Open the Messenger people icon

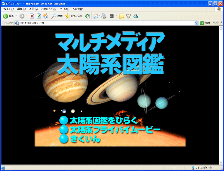tap(136, 16)
